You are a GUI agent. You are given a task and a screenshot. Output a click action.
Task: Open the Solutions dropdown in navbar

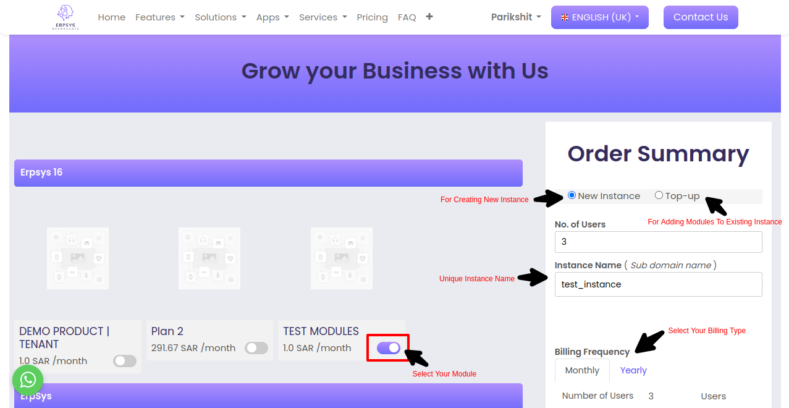click(x=220, y=17)
